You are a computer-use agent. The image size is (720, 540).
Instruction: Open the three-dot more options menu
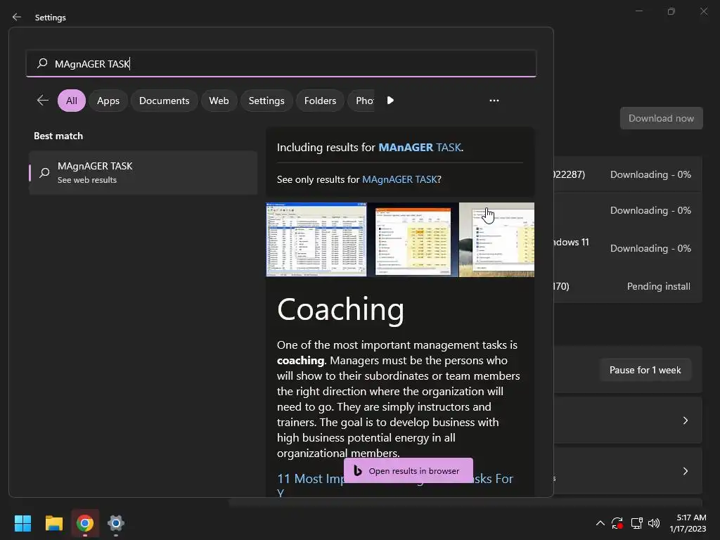(494, 101)
